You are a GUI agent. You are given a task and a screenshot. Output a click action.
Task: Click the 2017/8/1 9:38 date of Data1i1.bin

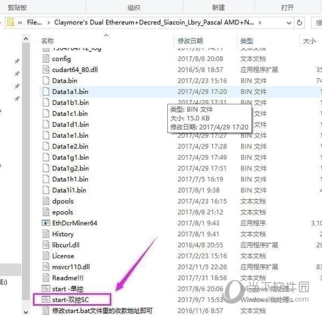[199, 190]
